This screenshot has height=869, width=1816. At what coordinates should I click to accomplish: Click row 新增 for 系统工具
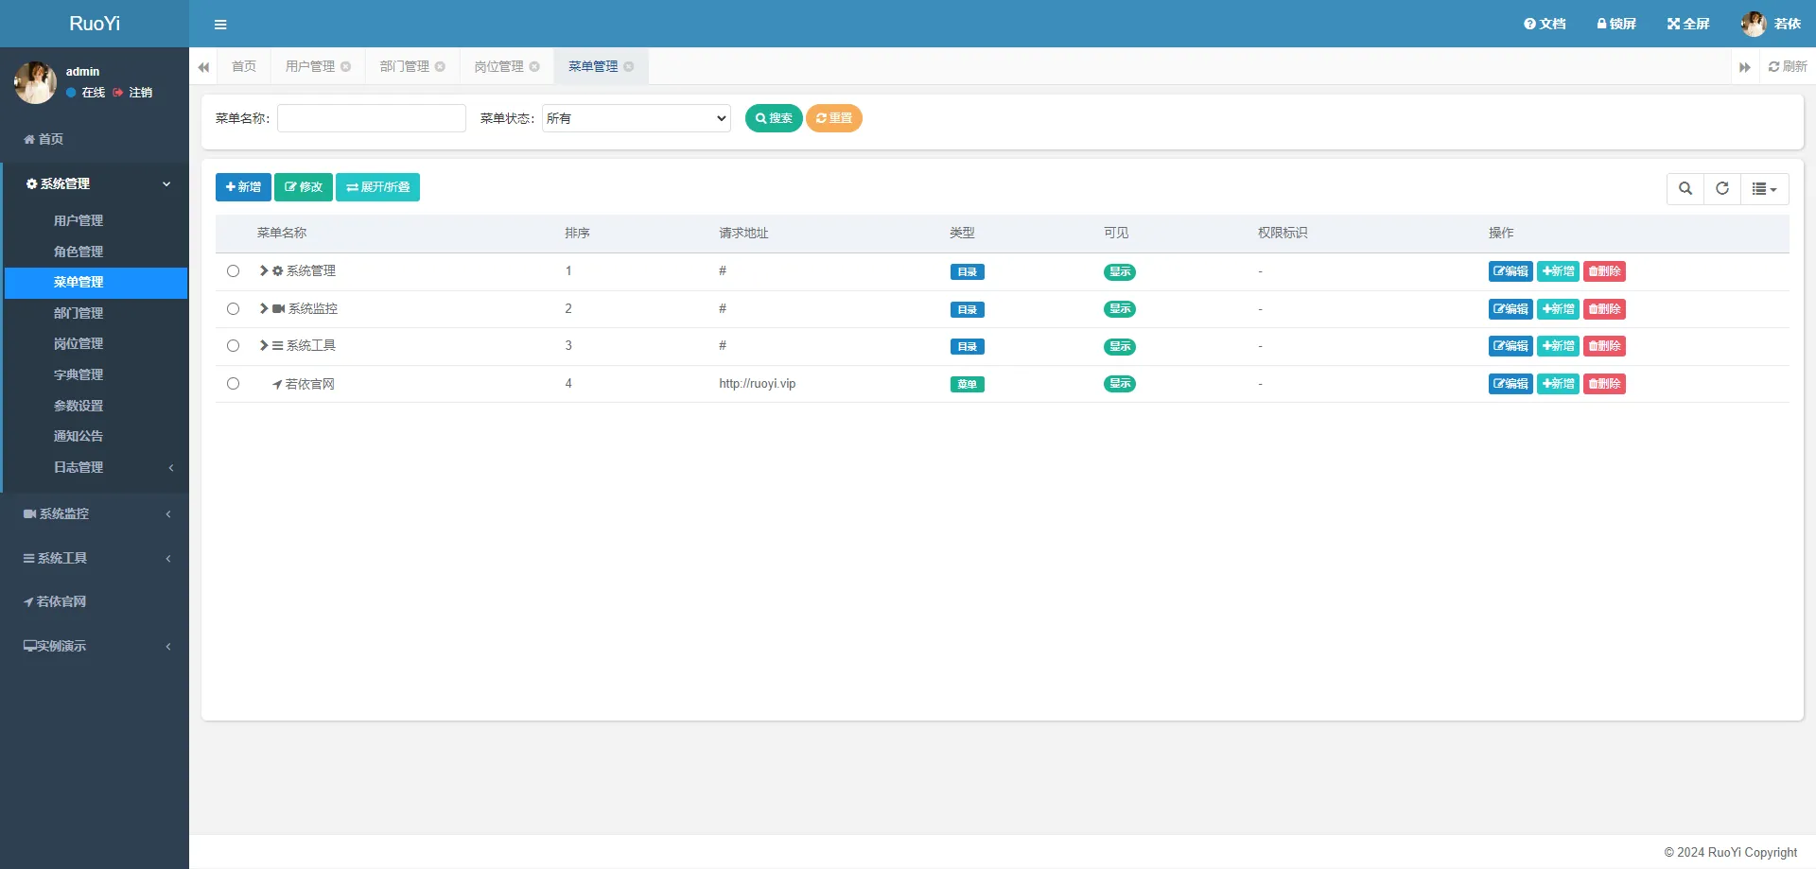coord(1558,346)
